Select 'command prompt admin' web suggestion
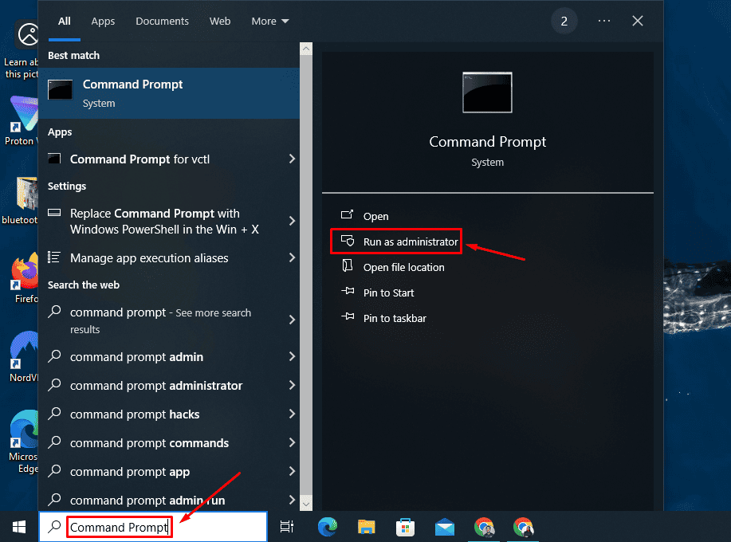 coord(169,357)
